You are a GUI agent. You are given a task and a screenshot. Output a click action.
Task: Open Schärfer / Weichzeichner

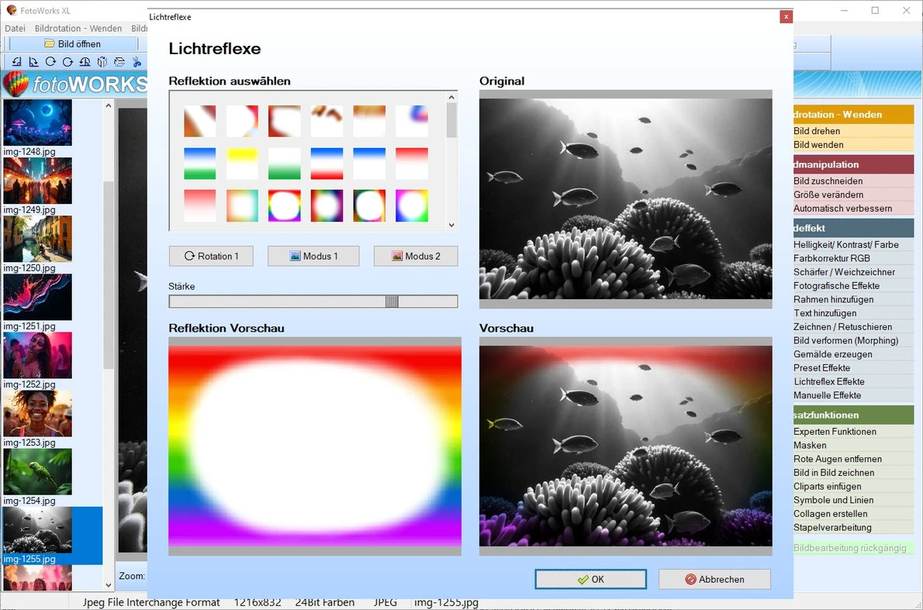coord(853,272)
